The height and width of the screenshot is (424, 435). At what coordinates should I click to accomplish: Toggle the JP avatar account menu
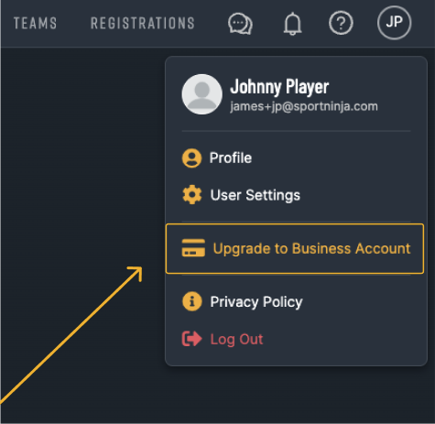click(394, 23)
